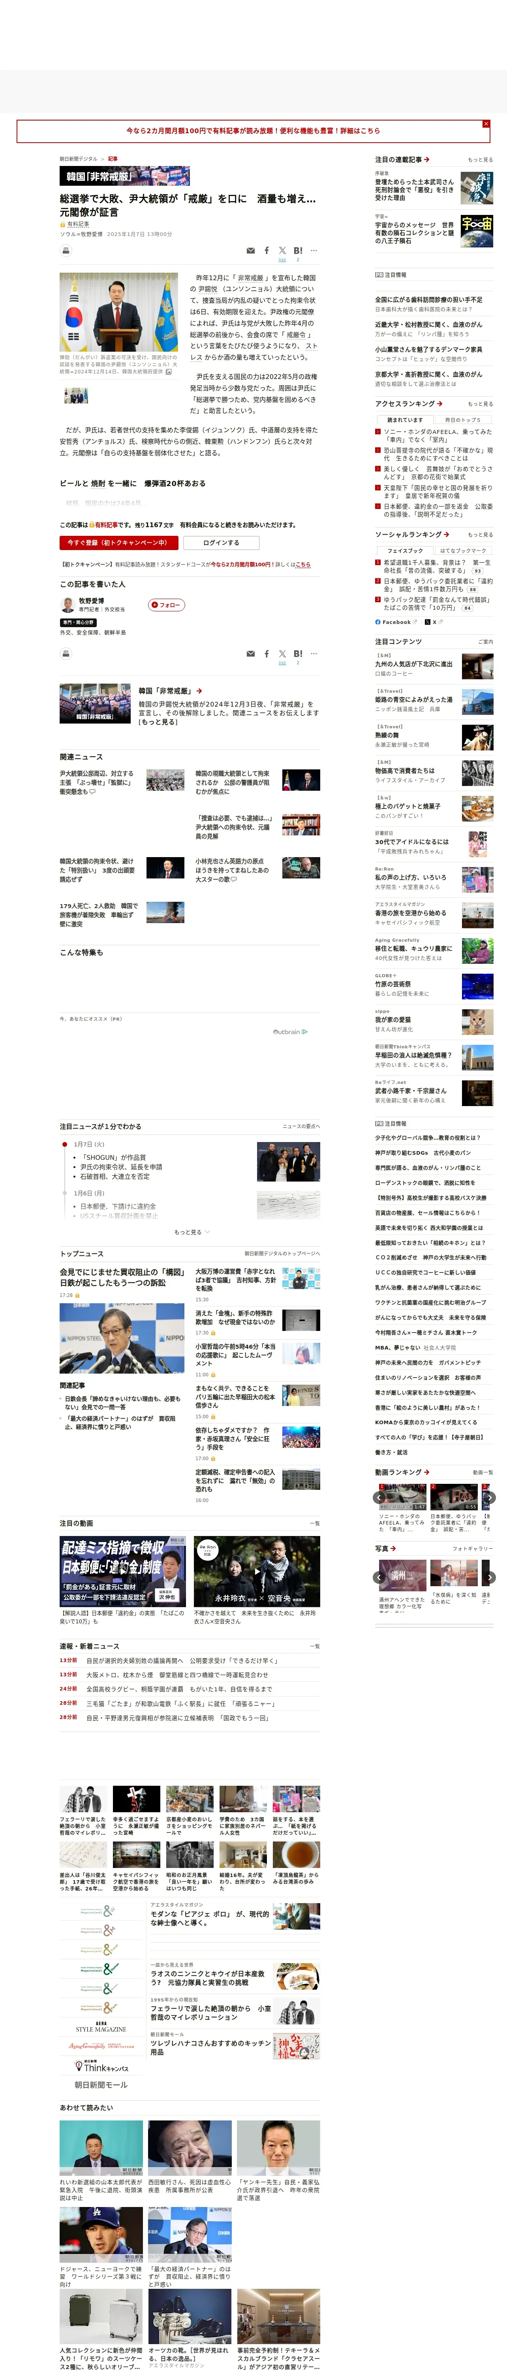Open フォトギャラリー link
Screen dimensions: 507x2371
[x=473, y=1548]
